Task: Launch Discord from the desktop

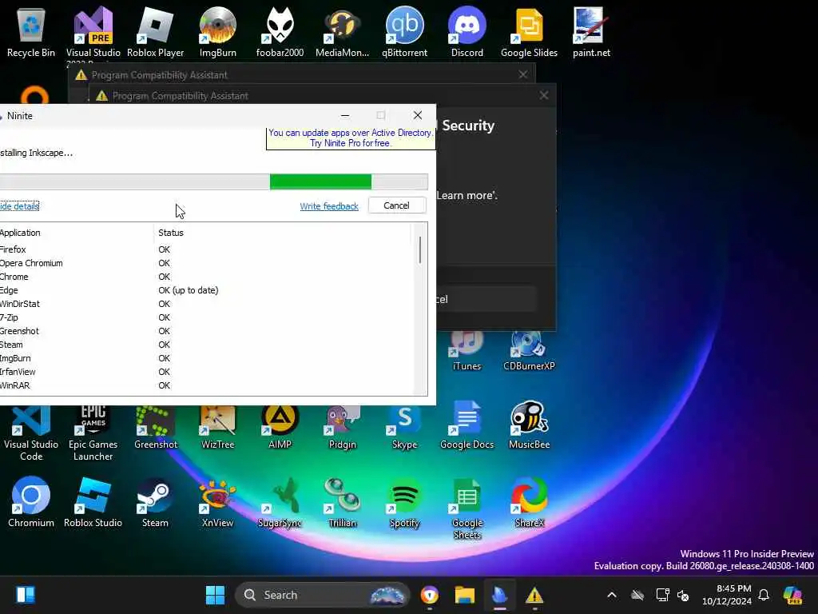Action: [x=467, y=31]
